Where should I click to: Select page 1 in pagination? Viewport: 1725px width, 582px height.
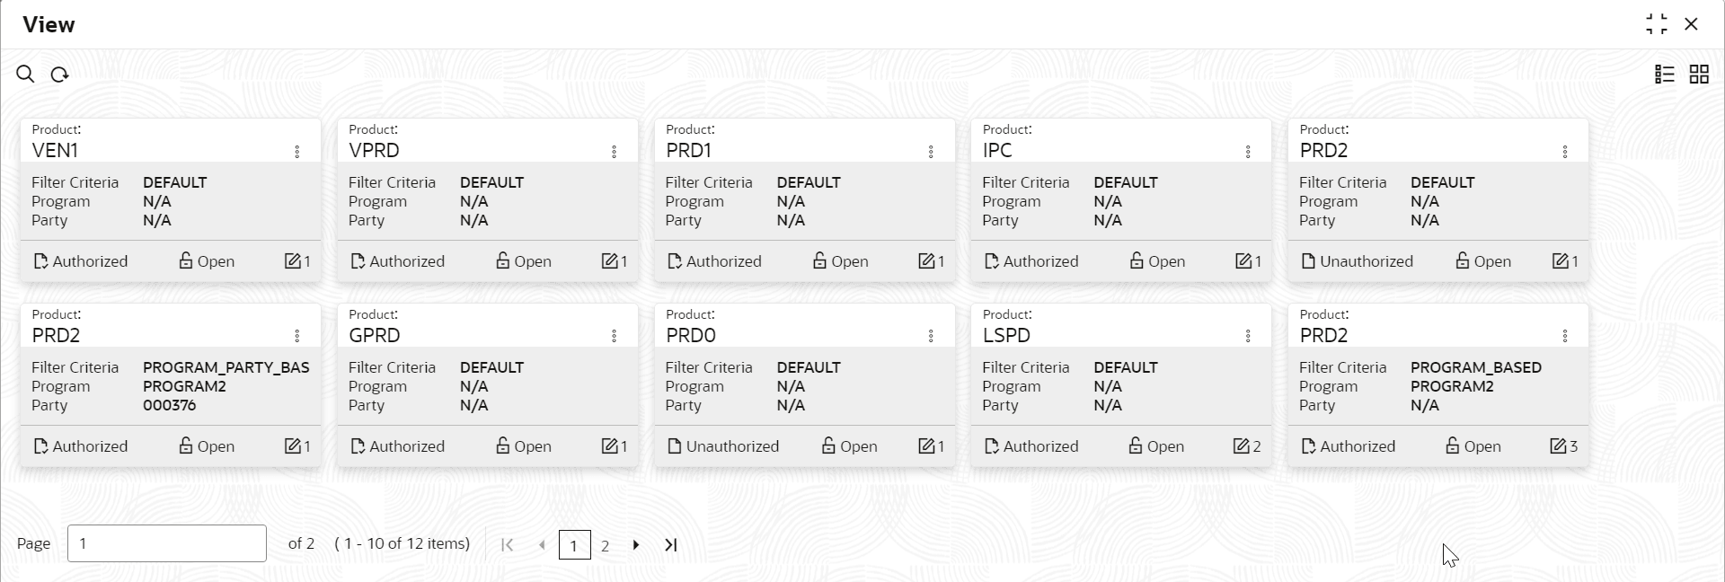click(x=574, y=545)
